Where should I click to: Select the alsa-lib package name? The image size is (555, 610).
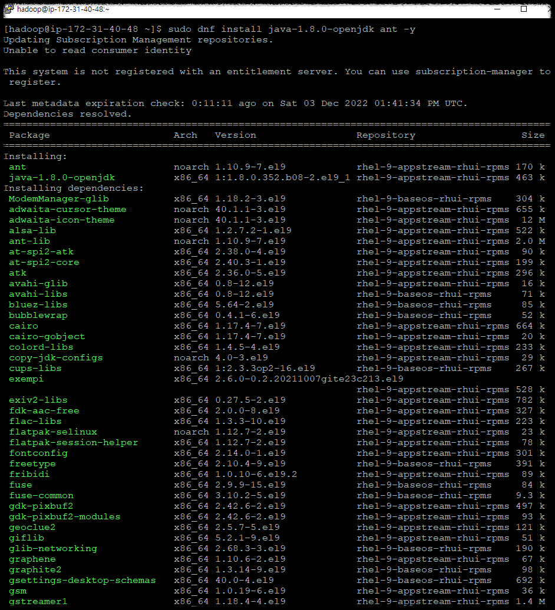click(x=32, y=230)
